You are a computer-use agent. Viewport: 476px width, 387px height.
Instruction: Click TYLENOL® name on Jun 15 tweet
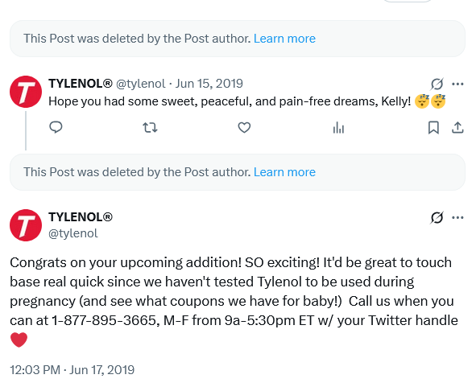(x=81, y=84)
